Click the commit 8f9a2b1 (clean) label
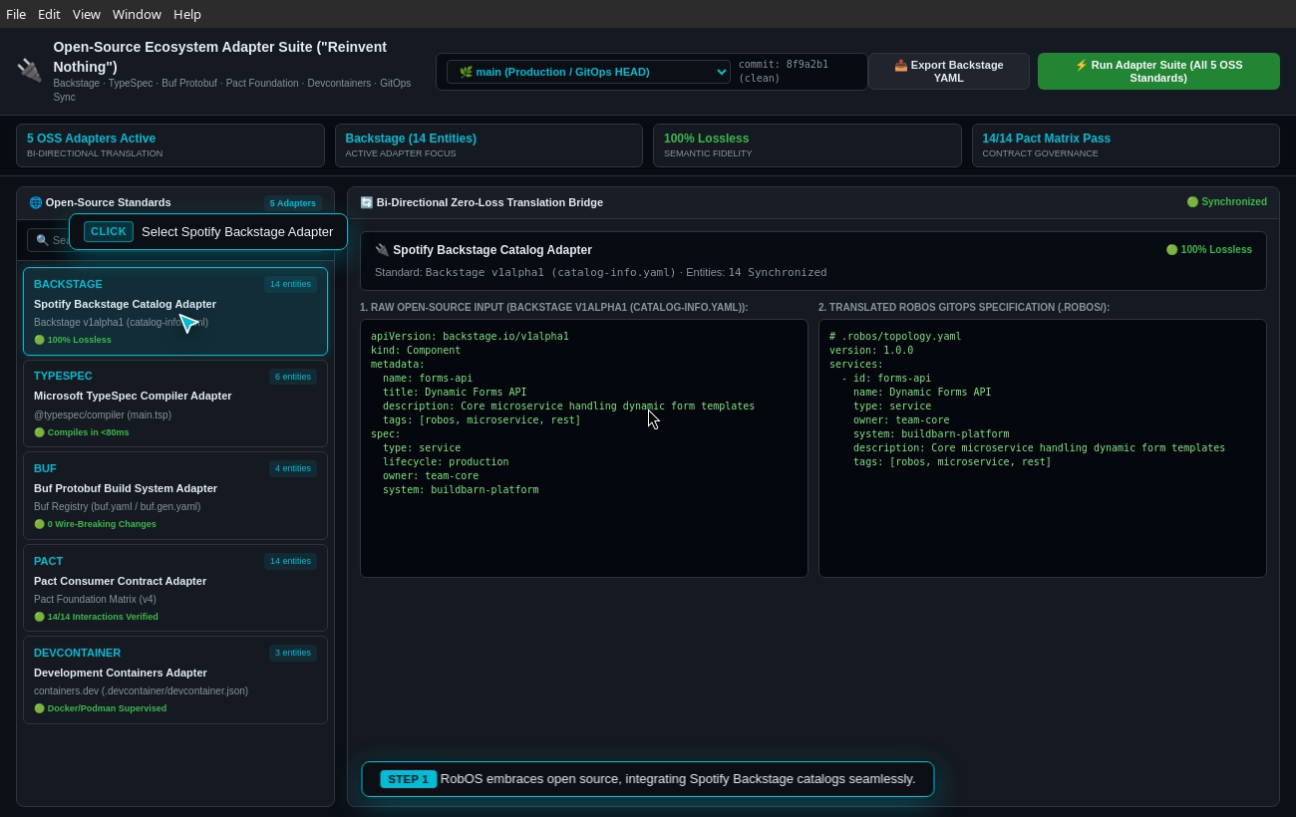The image size is (1296, 817). [x=784, y=71]
